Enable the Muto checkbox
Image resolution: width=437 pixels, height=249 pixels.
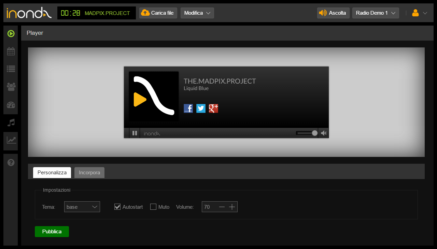coord(153,207)
